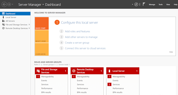Open Performance in Local Server tile

[x=118, y=88]
